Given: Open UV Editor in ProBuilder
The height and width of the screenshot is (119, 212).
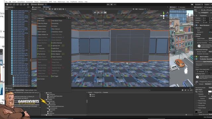Looking at the screenshot, I should click(x=55, y=26).
